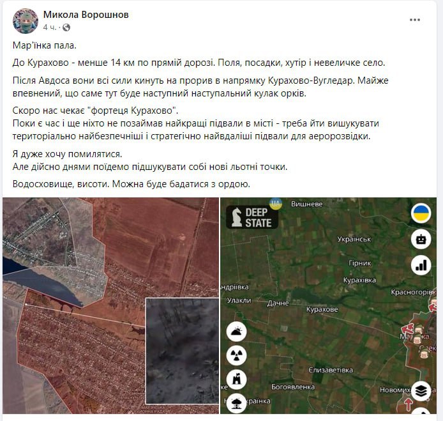Click the Єлизаветівка label on the map

tap(331, 370)
